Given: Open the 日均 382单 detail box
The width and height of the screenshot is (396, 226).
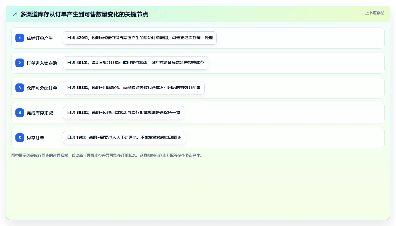Looking at the screenshot, I should [123, 113].
